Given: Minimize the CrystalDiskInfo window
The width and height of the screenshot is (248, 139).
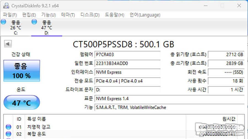Looking at the screenshot, I should tap(206, 6).
